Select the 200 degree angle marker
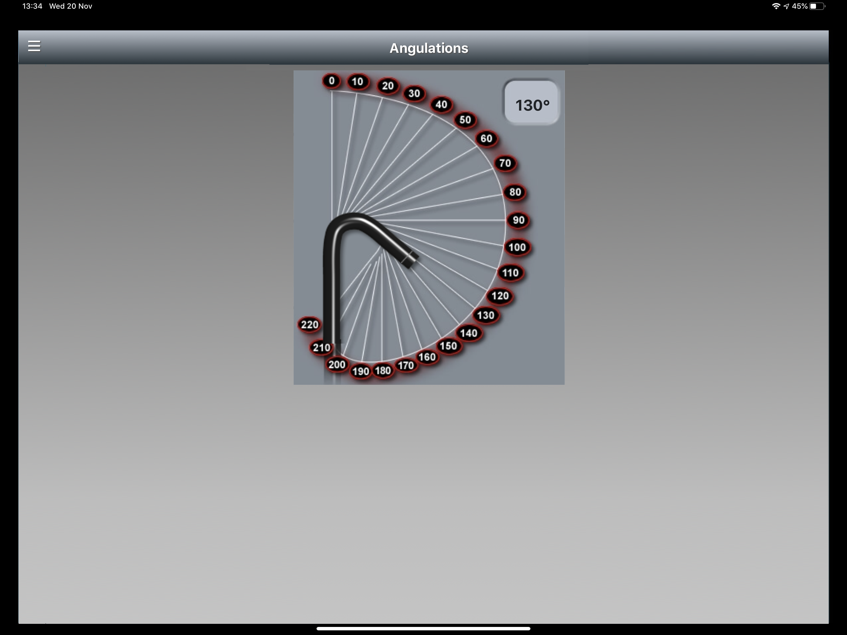The width and height of the screenshot is (847, 635). pos(337,365)
